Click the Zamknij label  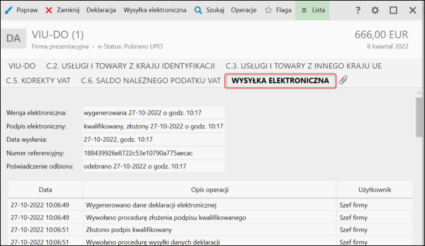click(68, 11)
